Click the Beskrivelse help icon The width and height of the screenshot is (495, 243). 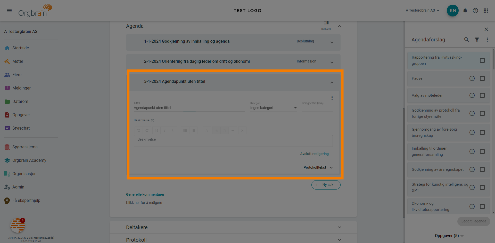tap(153, 120)
